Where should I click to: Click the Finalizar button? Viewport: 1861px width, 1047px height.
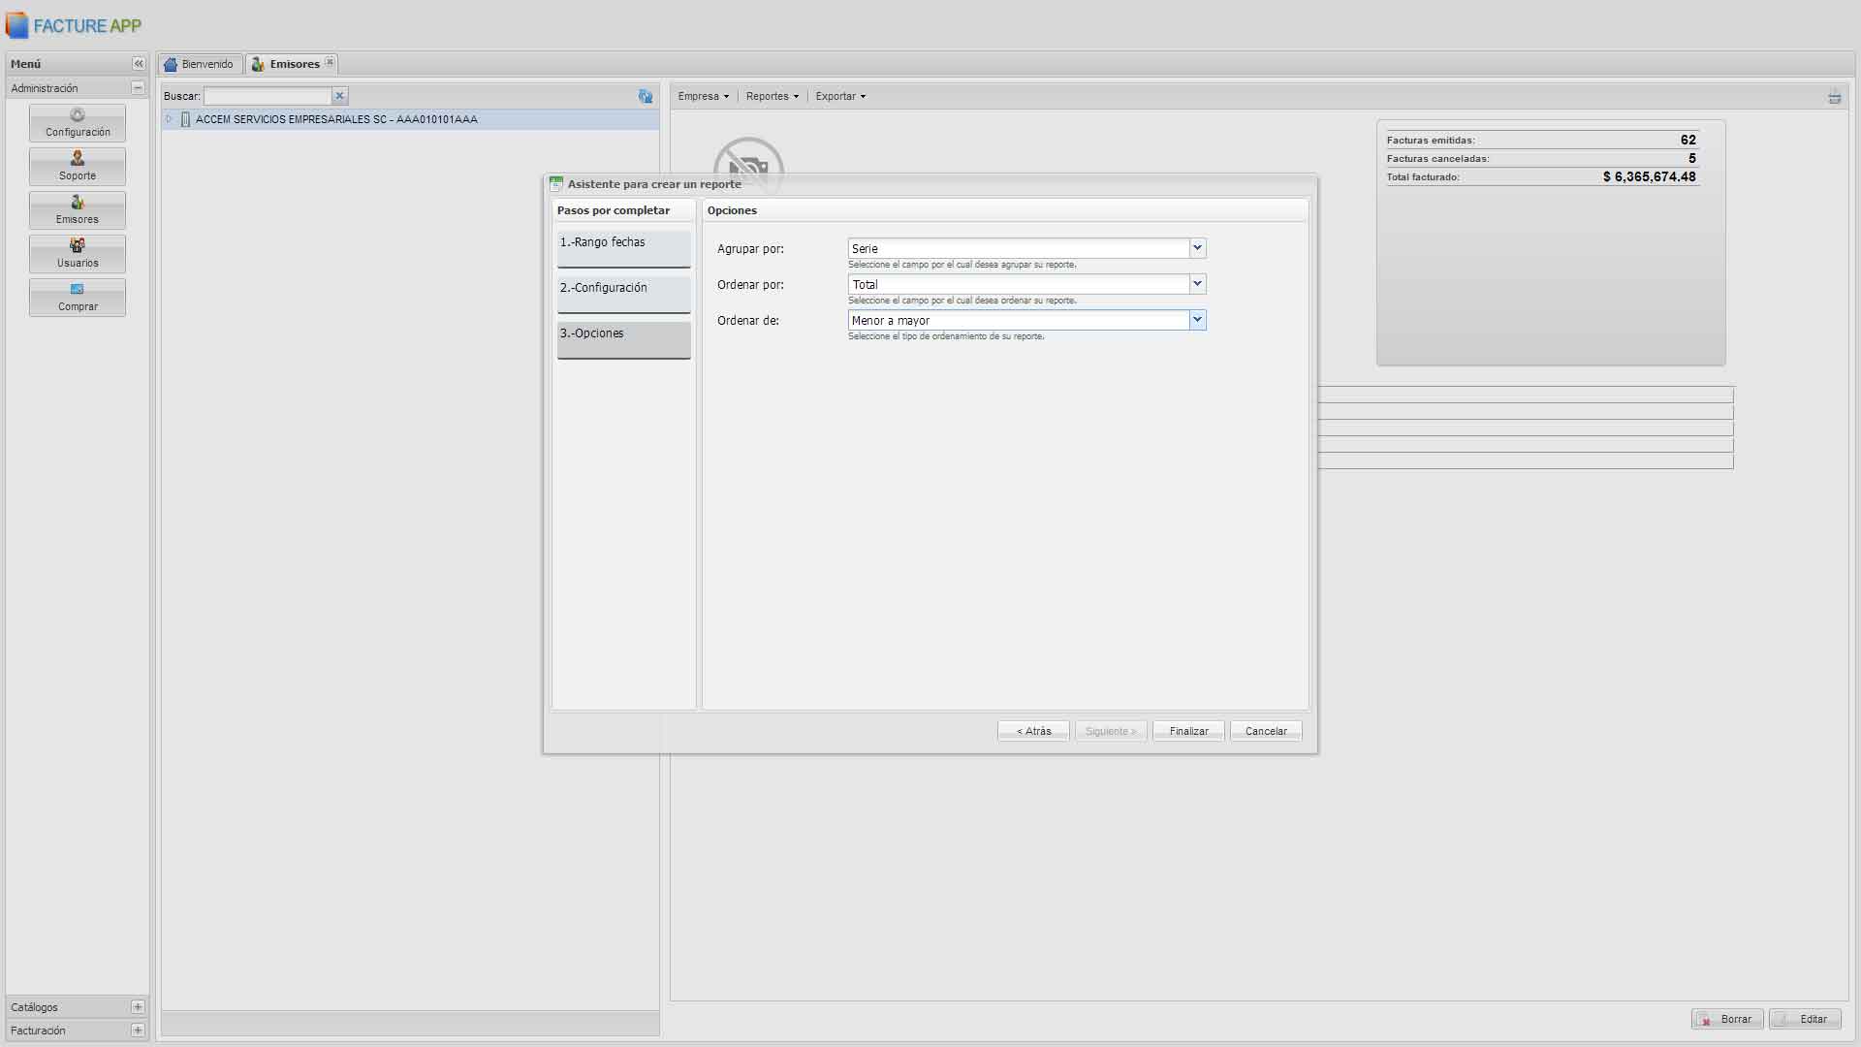(x=1188, y=731)
